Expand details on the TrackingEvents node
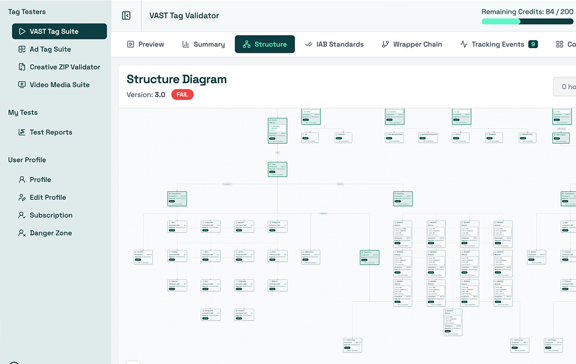576x364 pixels. tap(177, 198)
